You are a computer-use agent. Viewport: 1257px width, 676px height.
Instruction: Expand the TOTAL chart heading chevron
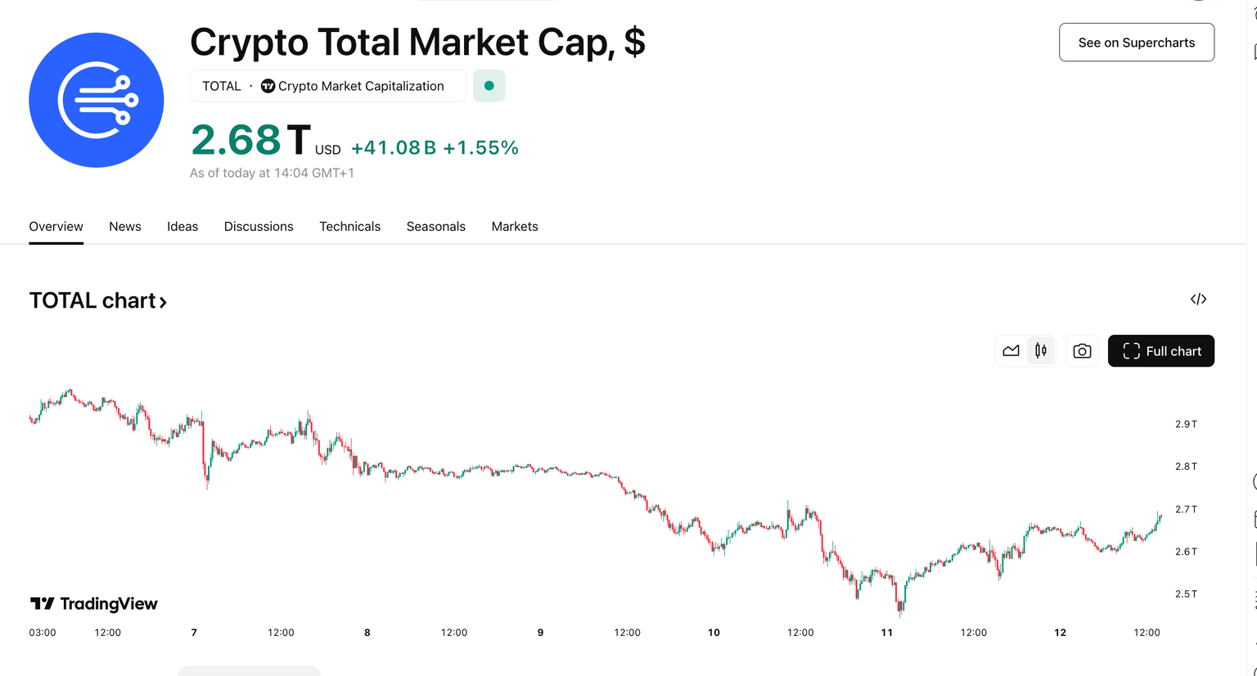click(163, 302)
